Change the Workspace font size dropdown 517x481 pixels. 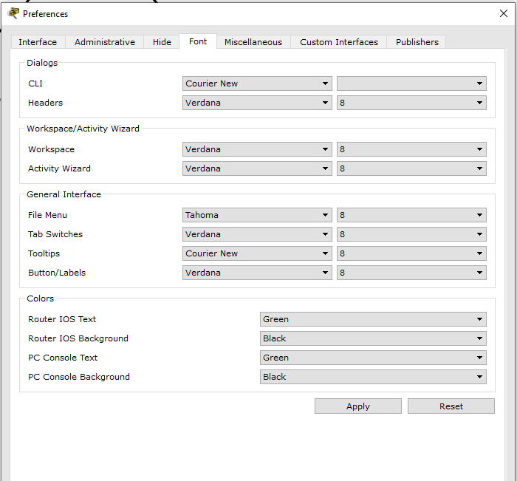[x=411, y=149]
